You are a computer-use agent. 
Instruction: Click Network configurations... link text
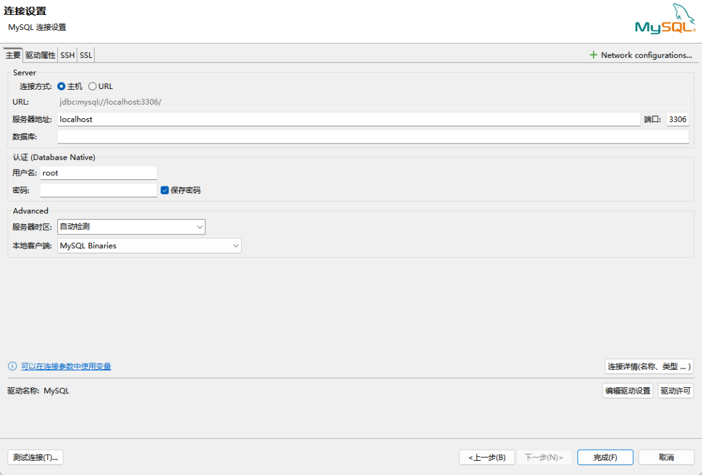pyautogui.click(x=647, y=55)
